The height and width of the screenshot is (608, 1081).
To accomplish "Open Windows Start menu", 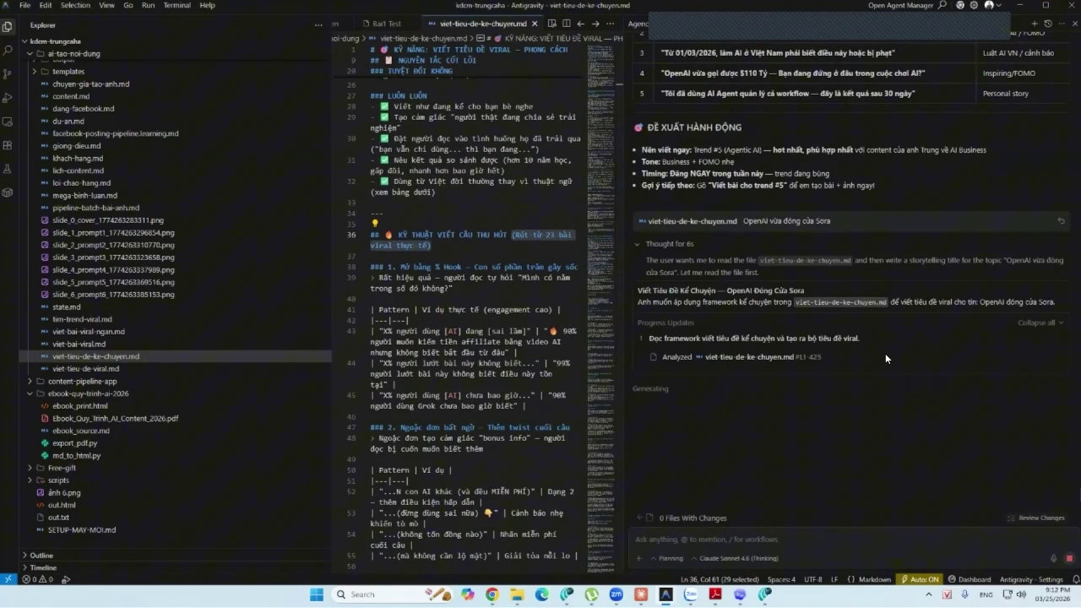I will coord(316,594).
